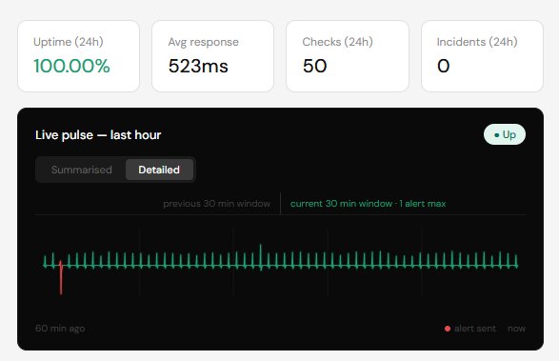Click the 0 incidents value

444,66
